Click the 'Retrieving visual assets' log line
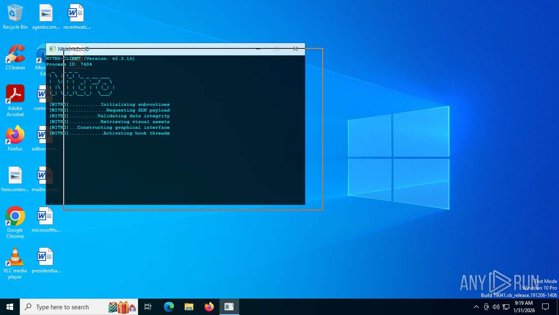This screenshot has height=315, width=559. pos(109,122)
